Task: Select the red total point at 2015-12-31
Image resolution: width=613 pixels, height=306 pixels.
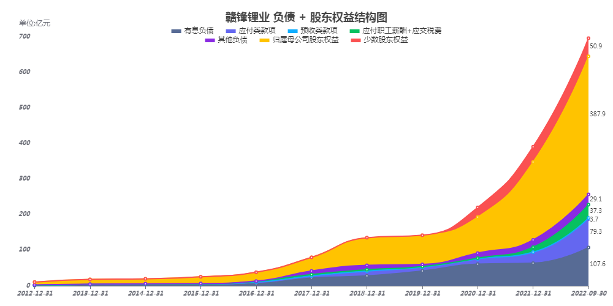Action: (x=201, y=277)
